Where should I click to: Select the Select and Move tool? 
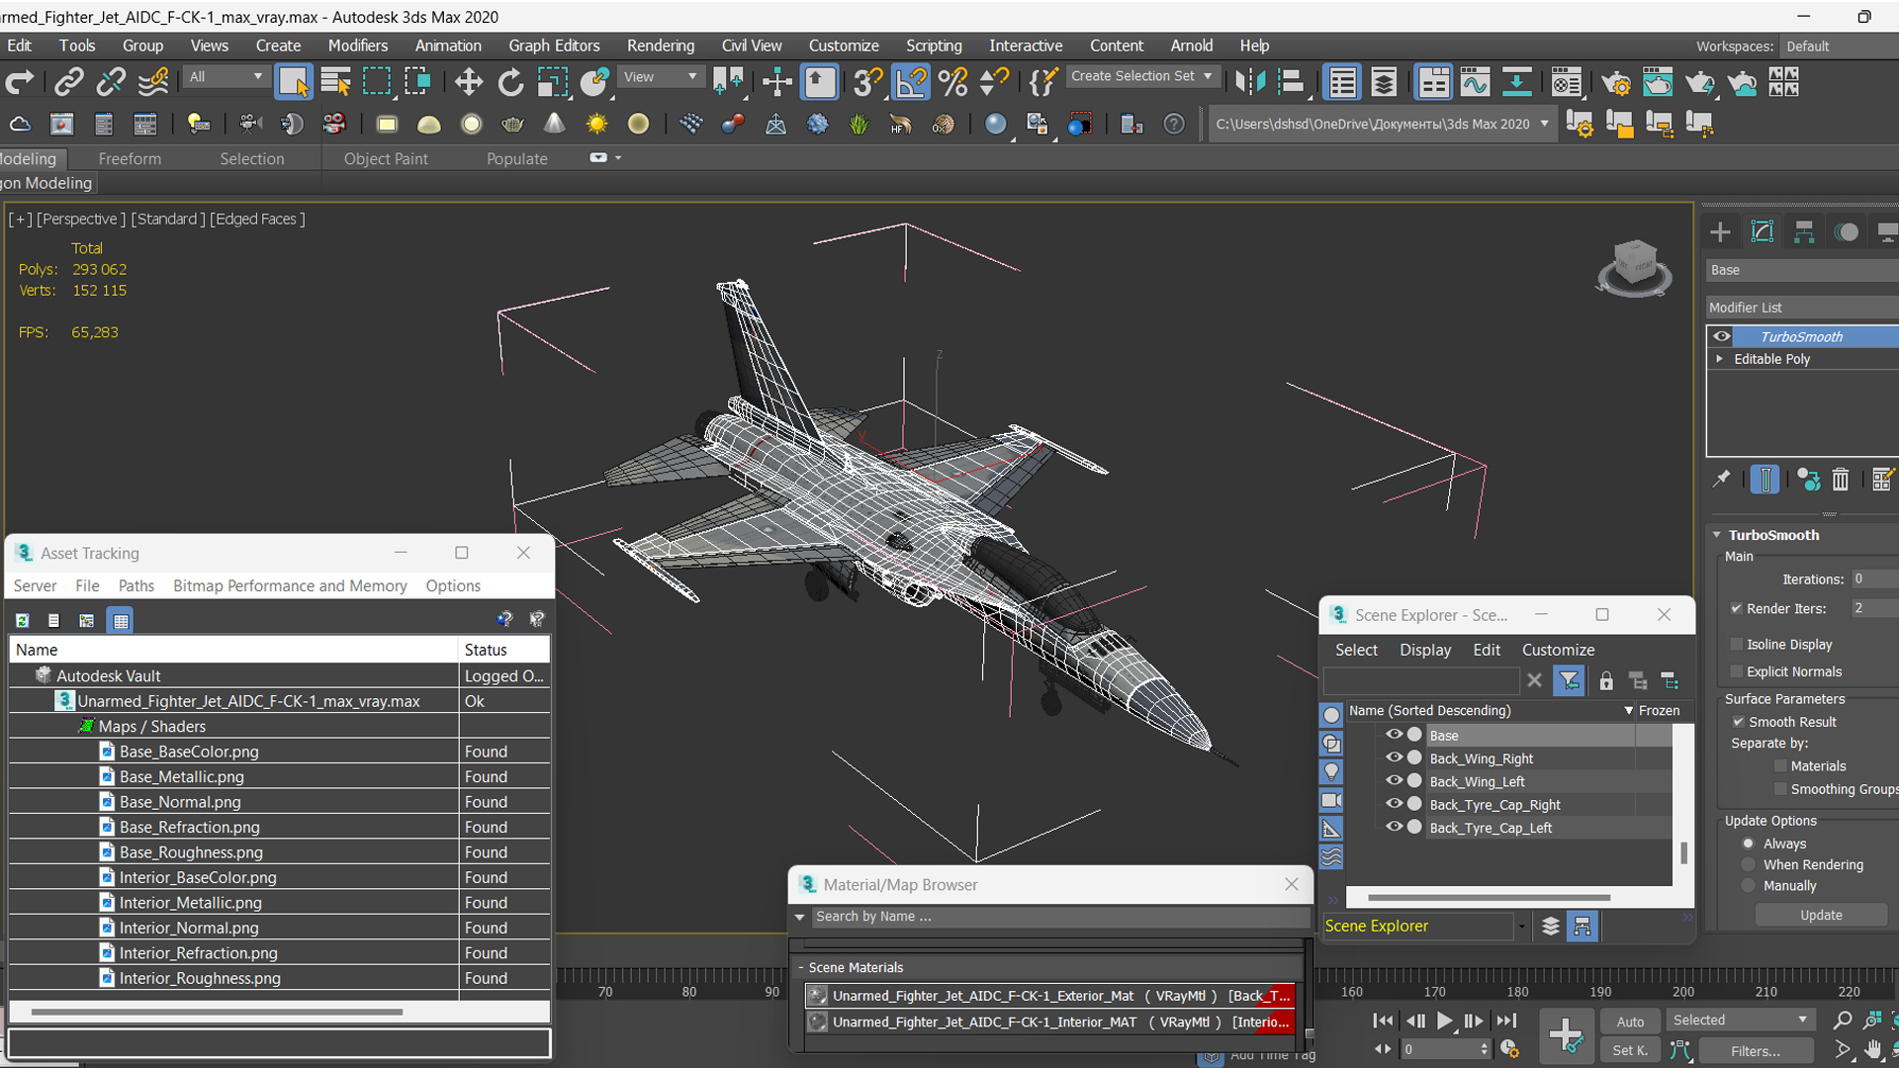coord(468,82)
